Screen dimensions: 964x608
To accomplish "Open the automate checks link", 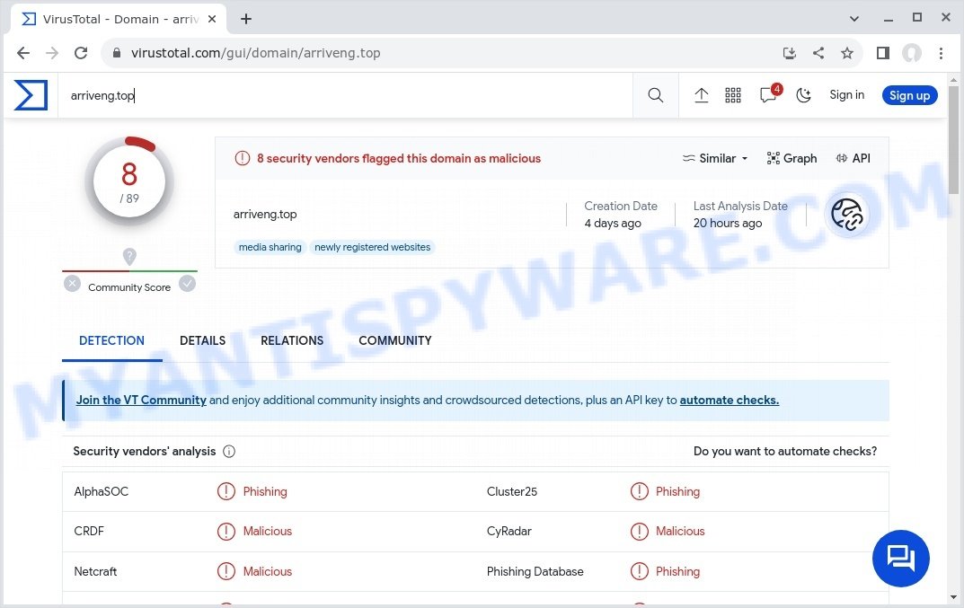I will click(730, 401).
